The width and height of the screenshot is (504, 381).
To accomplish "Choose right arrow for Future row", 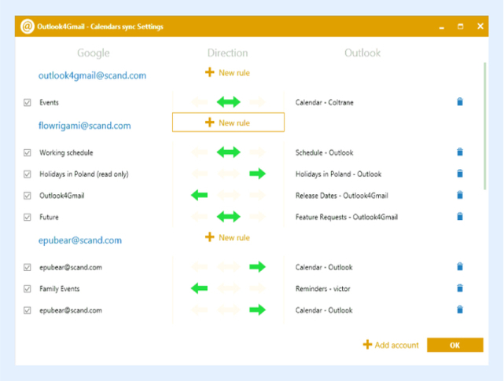I will click(257, 217).
